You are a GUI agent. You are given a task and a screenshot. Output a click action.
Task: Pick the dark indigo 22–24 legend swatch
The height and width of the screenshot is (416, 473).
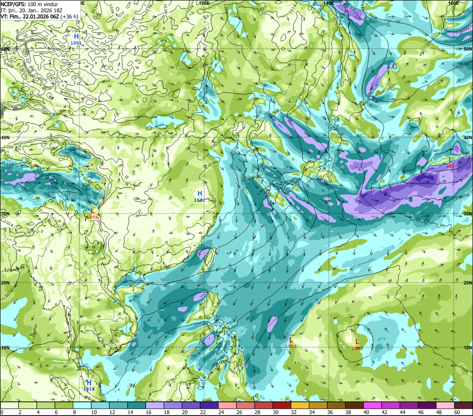pyautogui.click(x=209, y=405)
